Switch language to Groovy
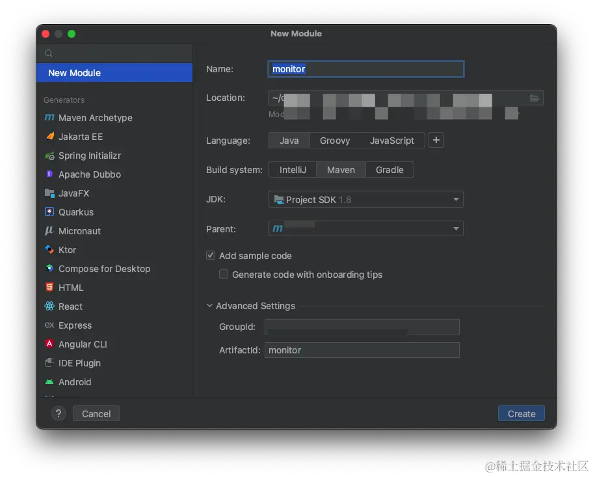The width and height of the screenshot is (593, 477). coord(335,140)
